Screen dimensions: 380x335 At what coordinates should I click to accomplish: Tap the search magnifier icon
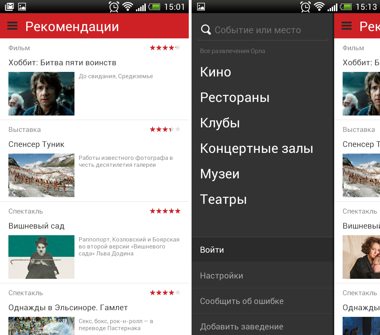206,30
